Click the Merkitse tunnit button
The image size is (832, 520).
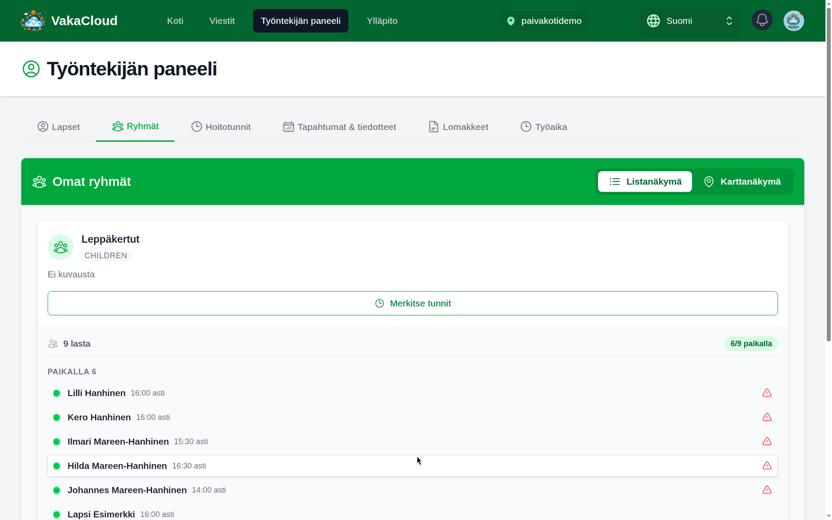tap(413, 304)
